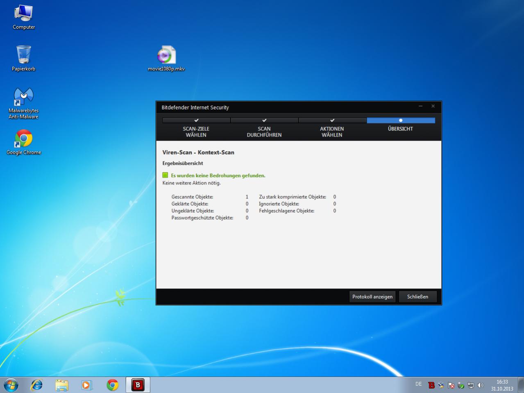
Task: Select the Übersicht step
Action: (x=400, y=125)
